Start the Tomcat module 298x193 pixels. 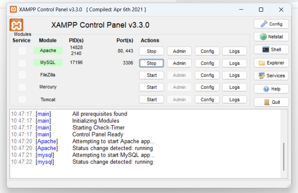coord(152,100)
